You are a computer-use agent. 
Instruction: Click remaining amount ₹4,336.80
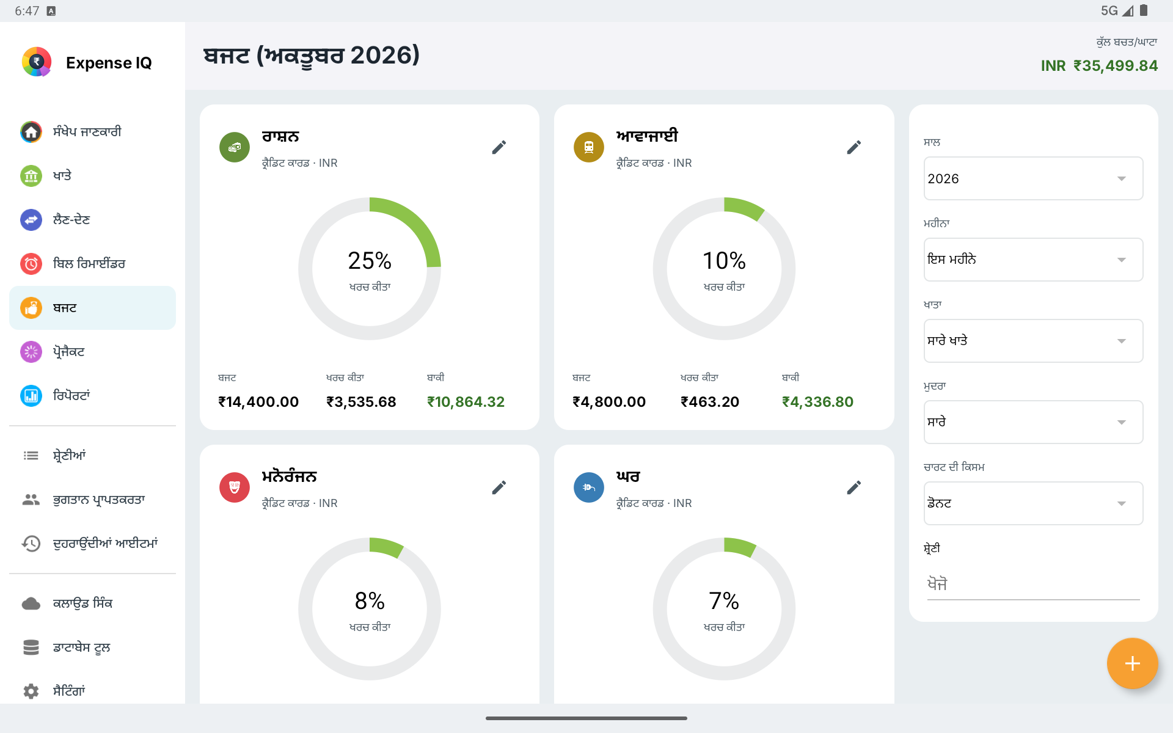click(x=817, y=402)
